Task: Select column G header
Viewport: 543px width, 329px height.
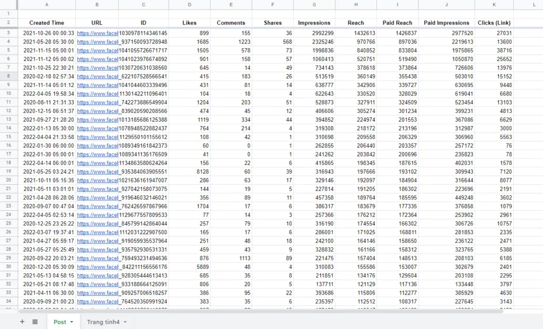Action: [314, 5]
